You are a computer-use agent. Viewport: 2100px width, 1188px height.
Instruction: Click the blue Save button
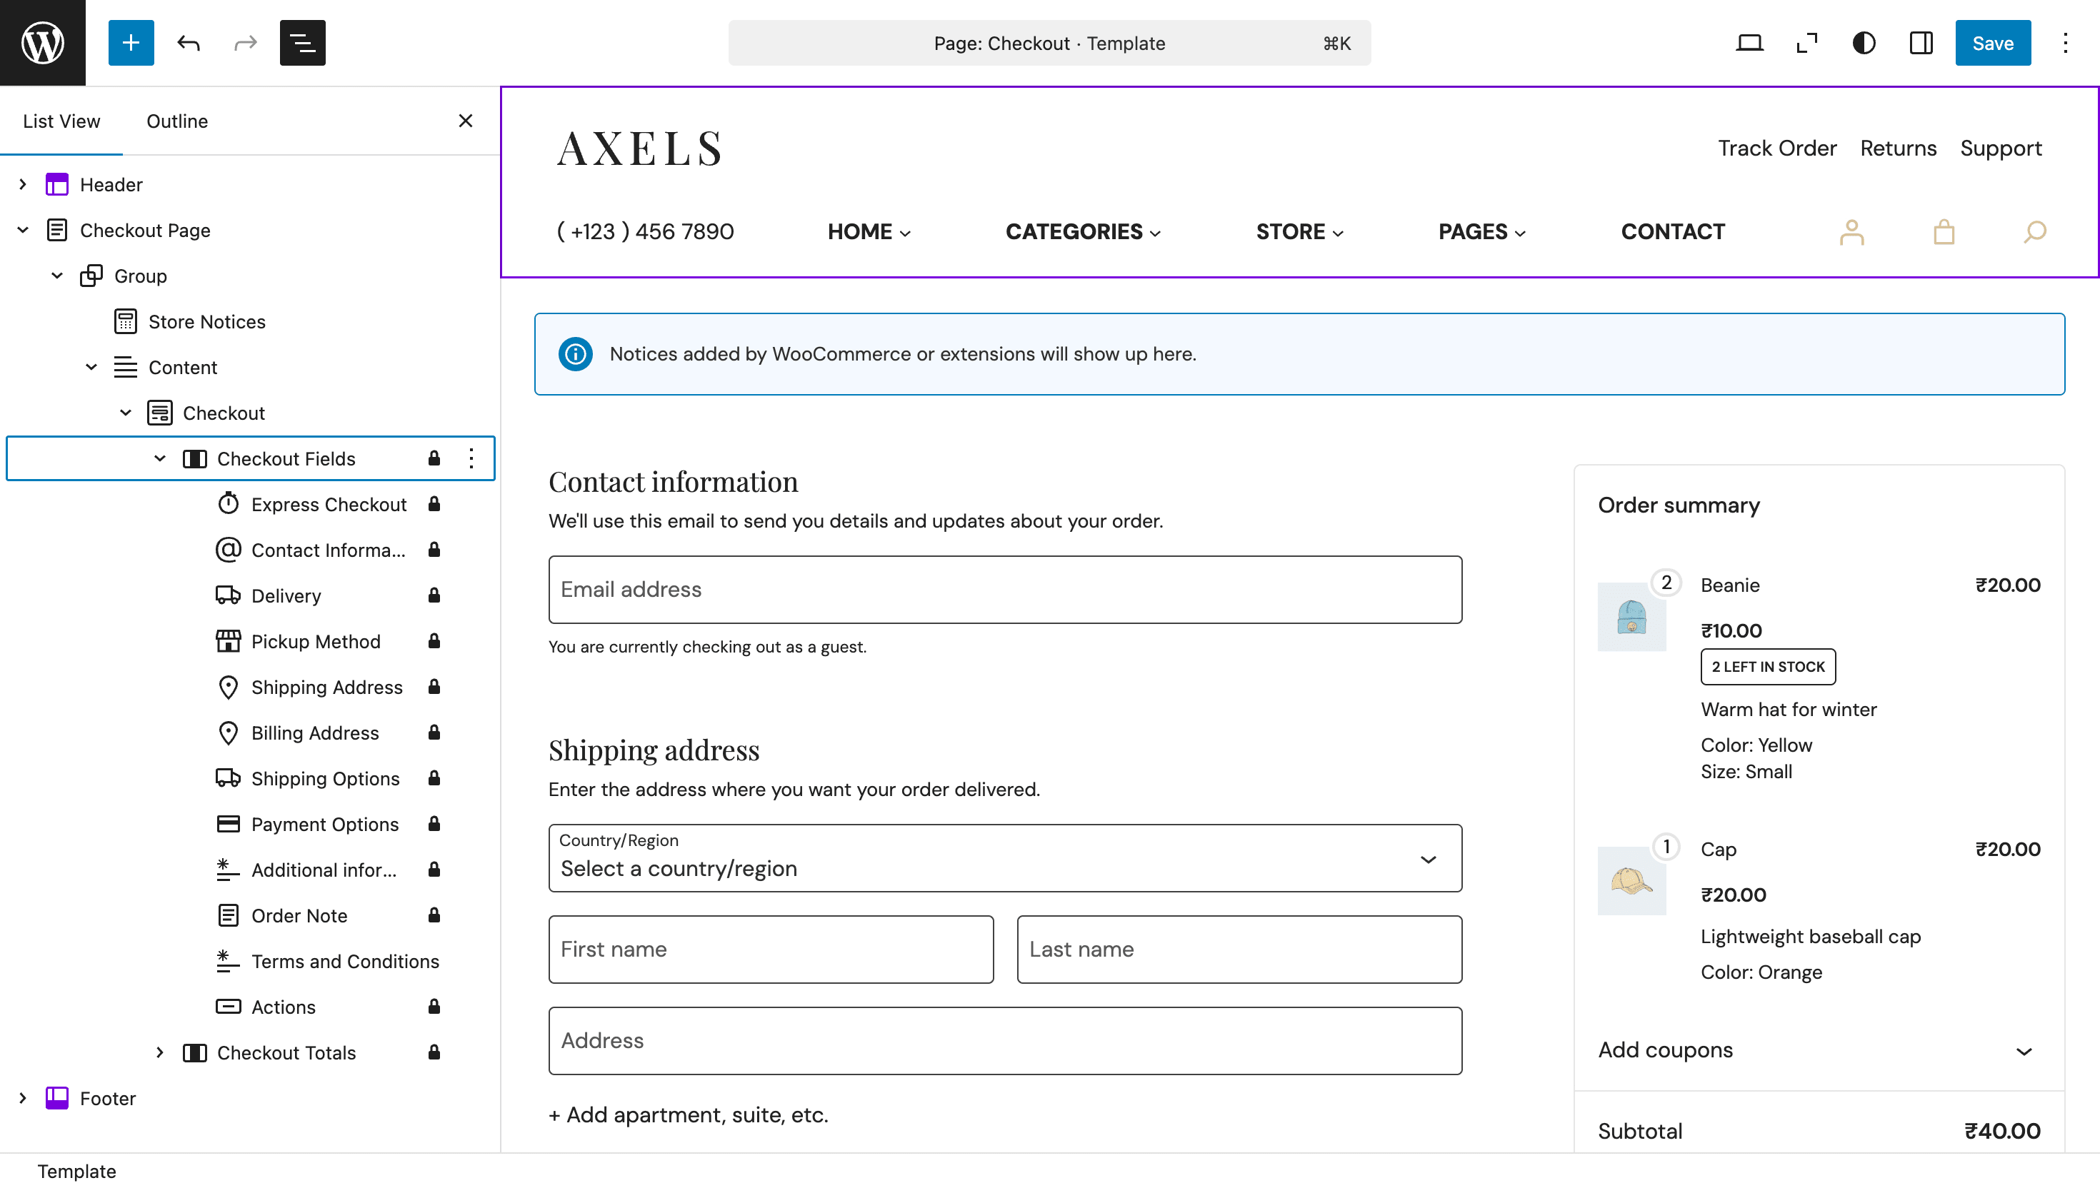(1991, 42)
